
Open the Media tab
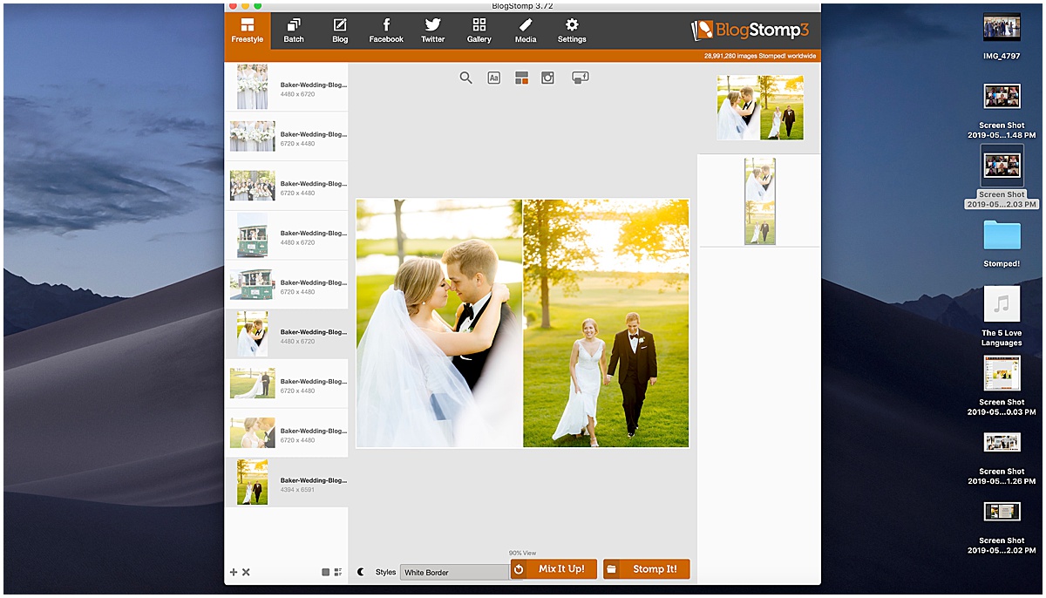pyautogui.click(x=526, y=31)
